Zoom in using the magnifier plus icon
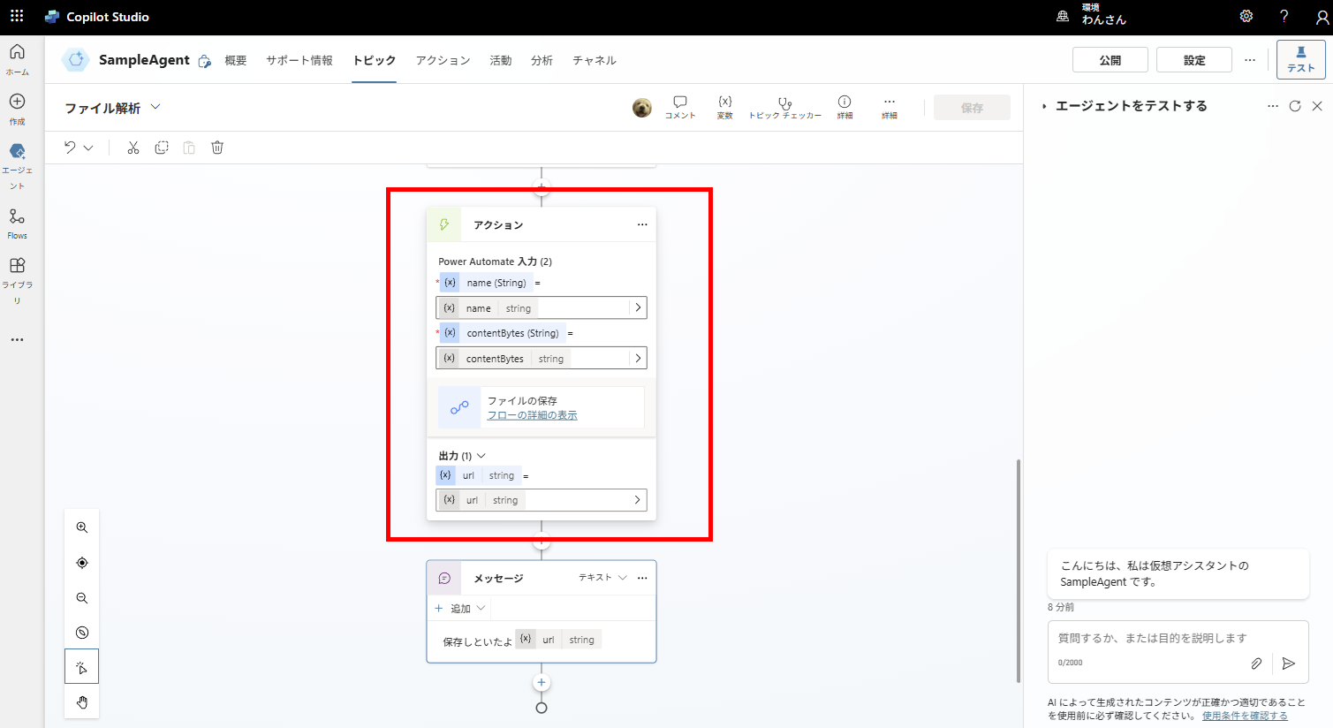 81,527
